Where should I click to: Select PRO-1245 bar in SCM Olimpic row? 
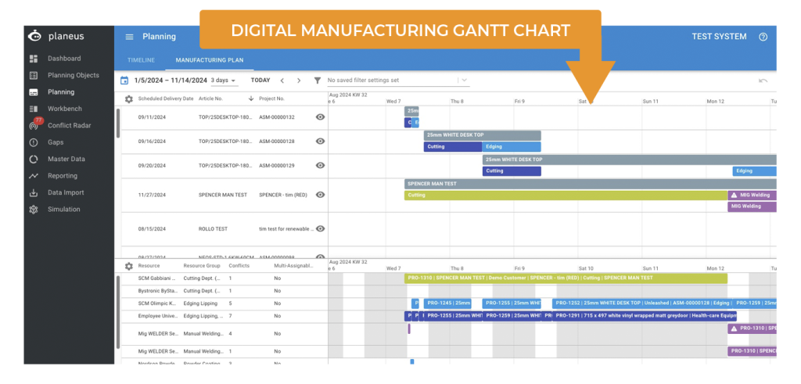447,303
